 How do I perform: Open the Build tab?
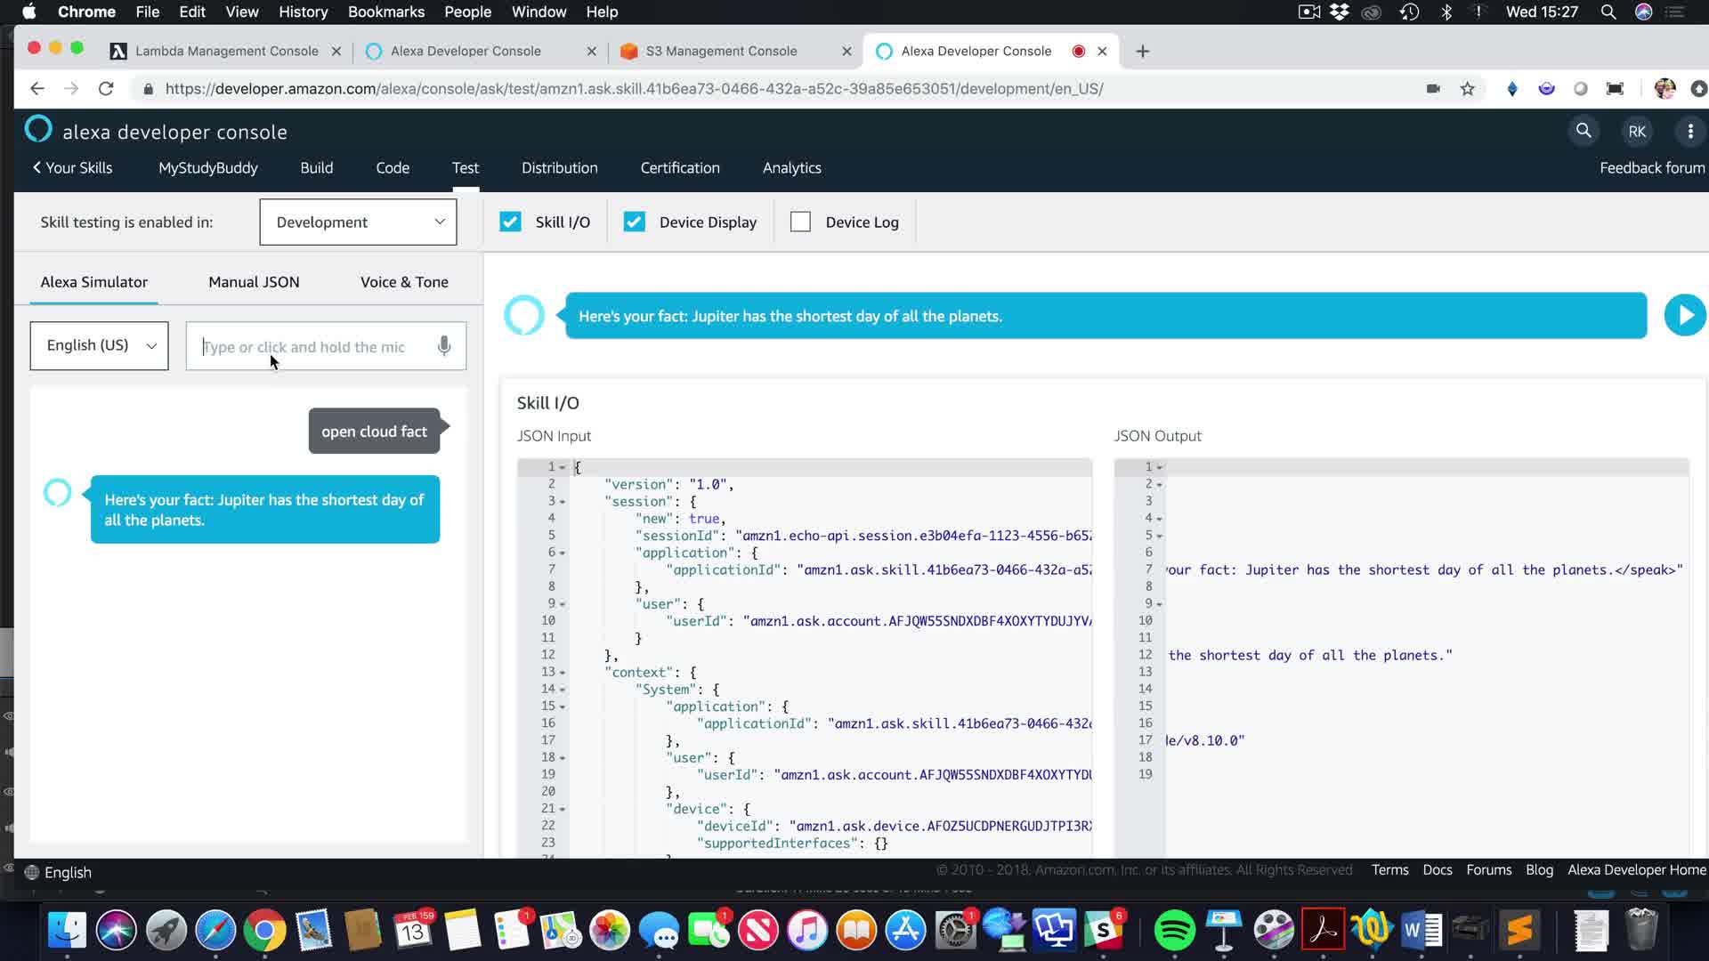[x=316, y=168]
